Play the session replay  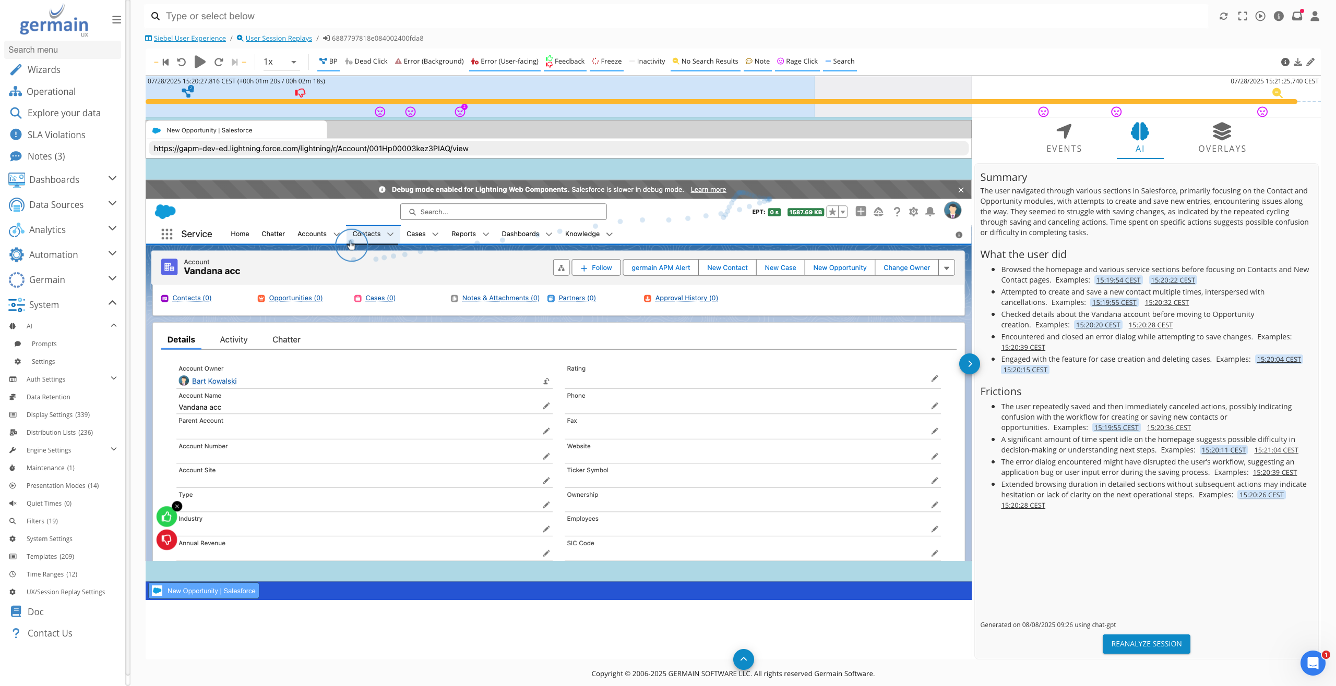pos(199,62)
